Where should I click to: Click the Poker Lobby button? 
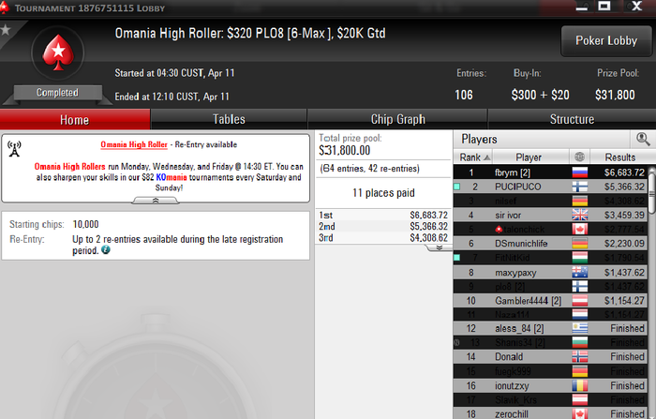tap(605, 40)
